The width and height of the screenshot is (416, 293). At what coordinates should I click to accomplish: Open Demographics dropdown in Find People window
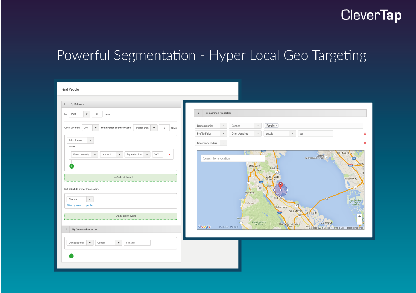tap(80, 243)
